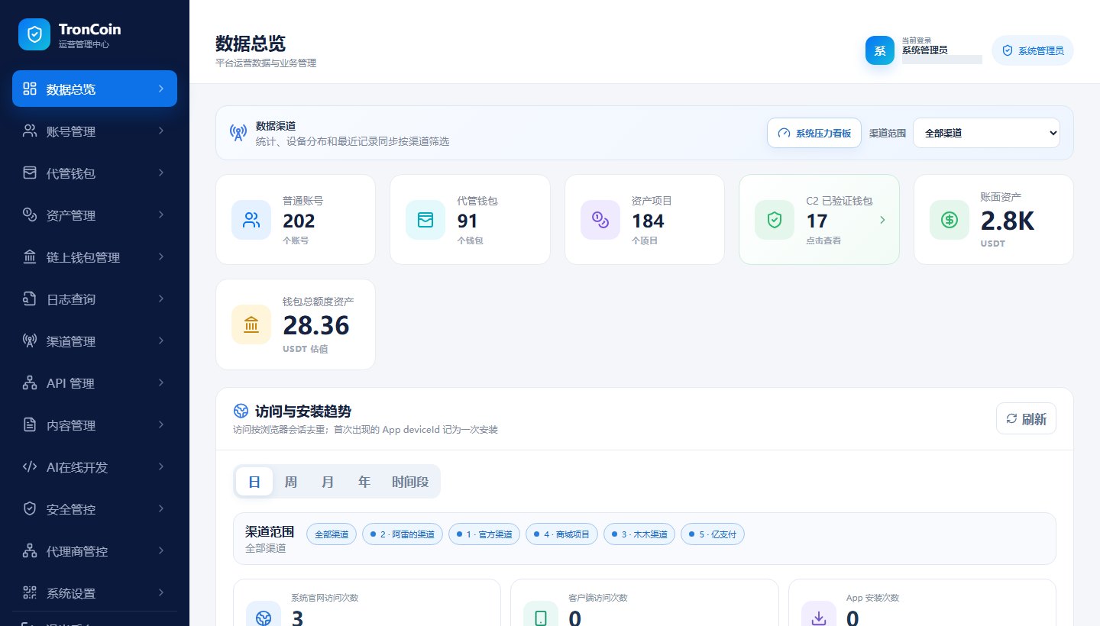Viewport: 1100px width, 626px height.
Task: Click the C2 已验证钱包 card arrow
Action: (882, 220)
